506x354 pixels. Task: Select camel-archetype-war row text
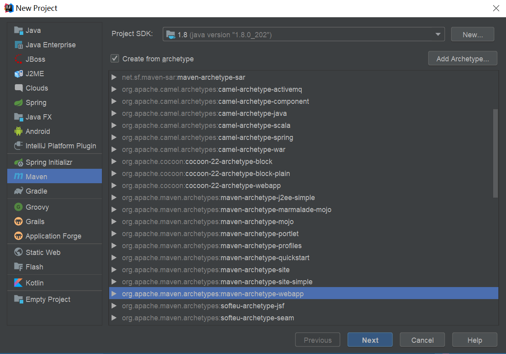tap(204, 150)
